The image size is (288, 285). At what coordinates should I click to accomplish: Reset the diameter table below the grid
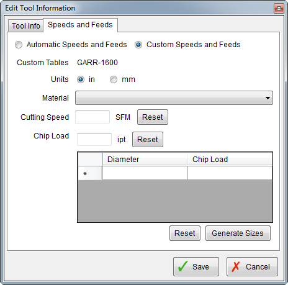pos(185,233)
